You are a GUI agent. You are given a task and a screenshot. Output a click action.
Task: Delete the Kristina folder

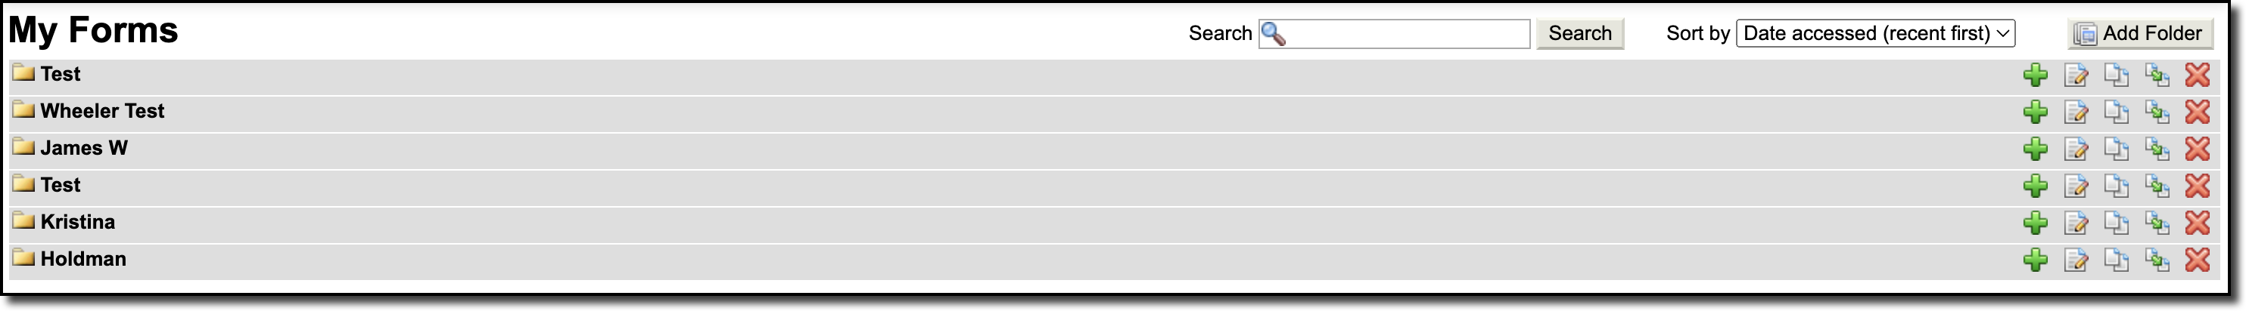2197,223
